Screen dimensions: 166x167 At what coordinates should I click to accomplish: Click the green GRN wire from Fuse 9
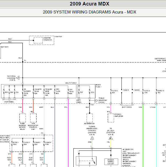[143, 136]
